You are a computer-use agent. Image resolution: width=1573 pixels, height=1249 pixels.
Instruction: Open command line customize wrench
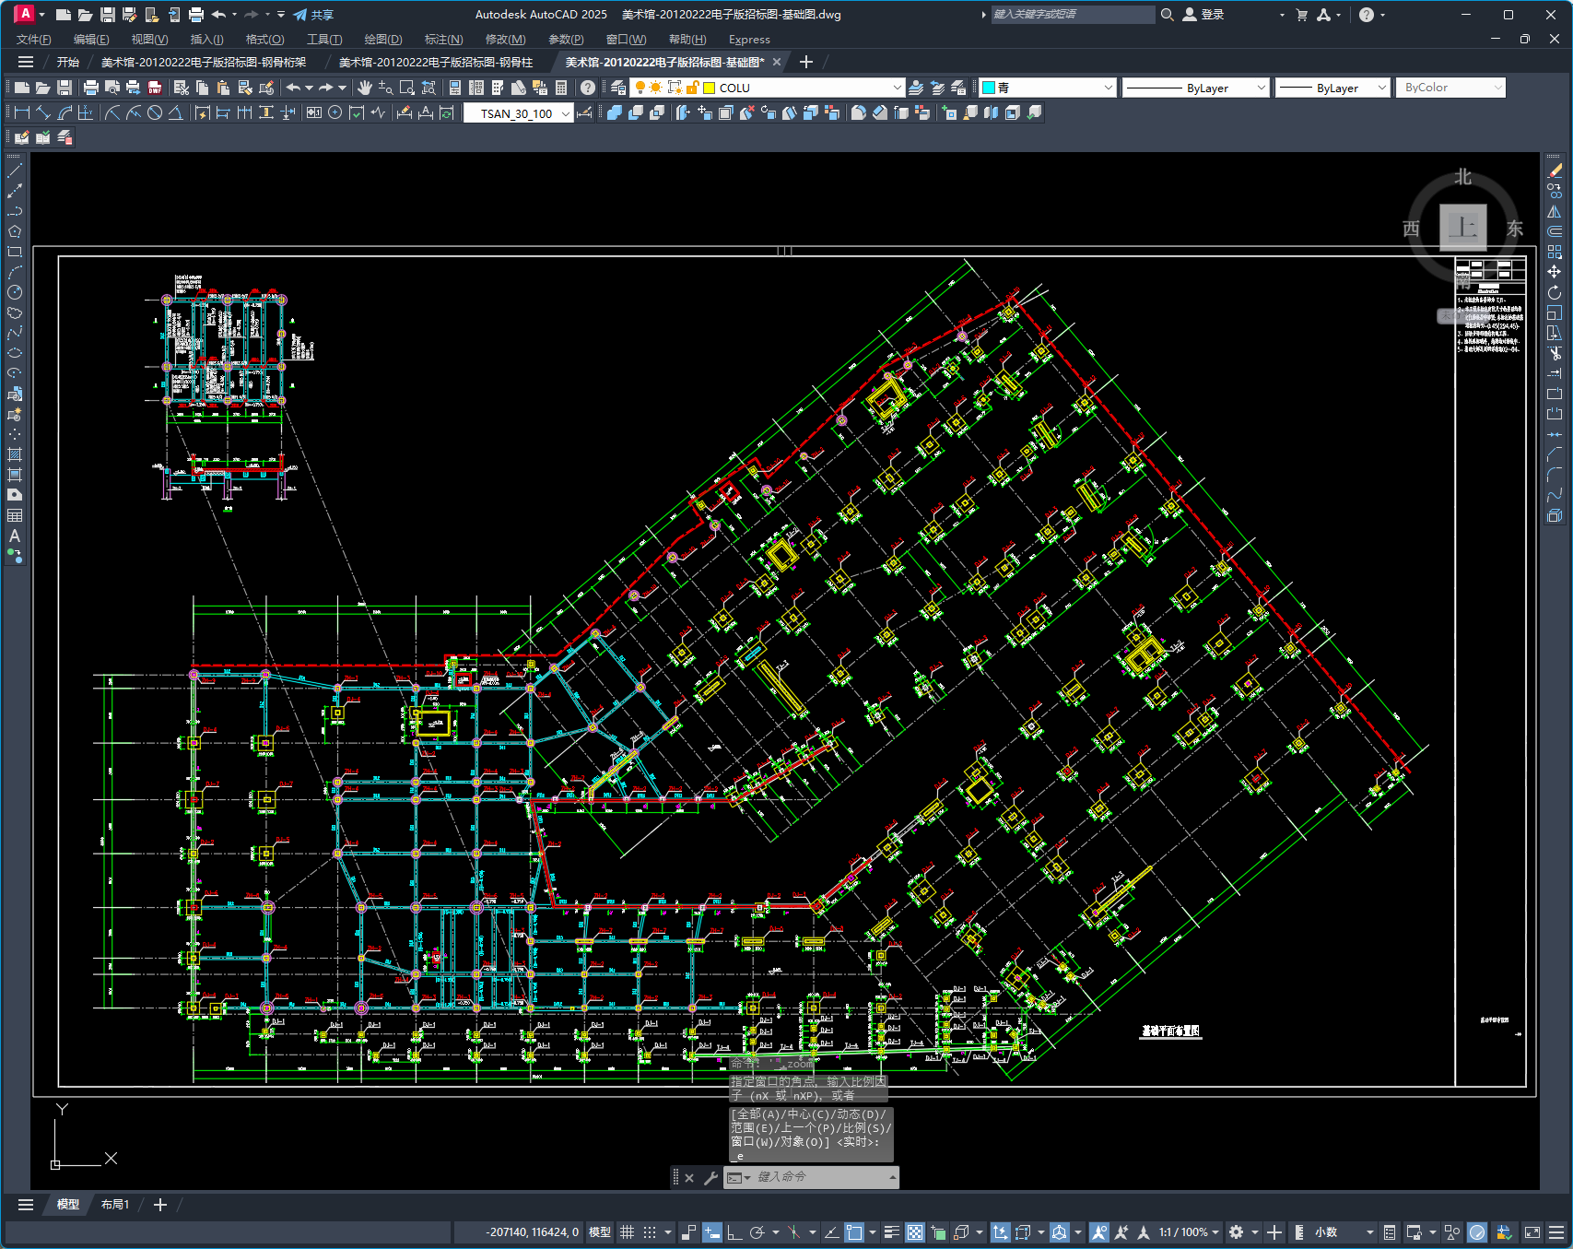coord(710,1177)
